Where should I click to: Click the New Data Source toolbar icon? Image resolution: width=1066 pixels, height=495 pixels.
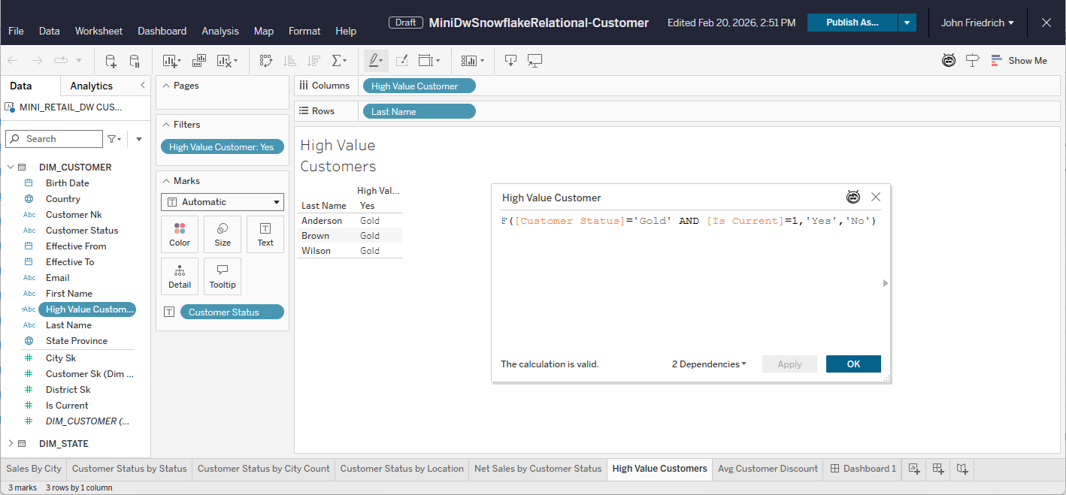(x=111, y=61)
